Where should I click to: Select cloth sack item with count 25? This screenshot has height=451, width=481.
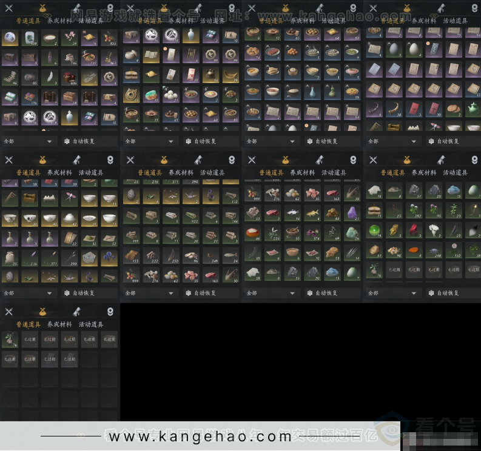[x=10, y=258]
